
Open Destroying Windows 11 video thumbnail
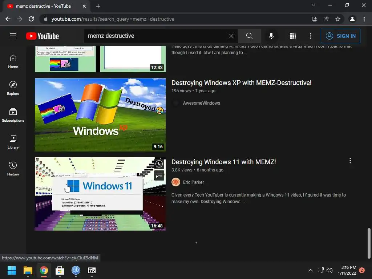pyautogui.click(x=100, y=194)
